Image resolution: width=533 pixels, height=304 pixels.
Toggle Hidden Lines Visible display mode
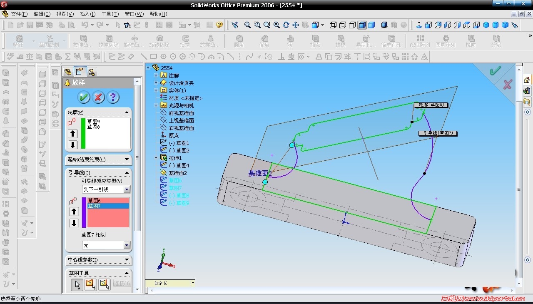(343, 25)
